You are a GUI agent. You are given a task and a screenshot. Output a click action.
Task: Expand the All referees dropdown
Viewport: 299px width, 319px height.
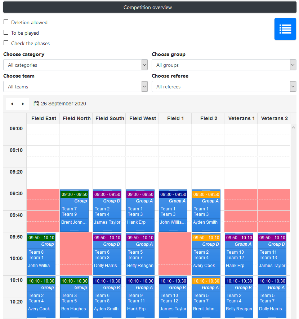(224, 87)
